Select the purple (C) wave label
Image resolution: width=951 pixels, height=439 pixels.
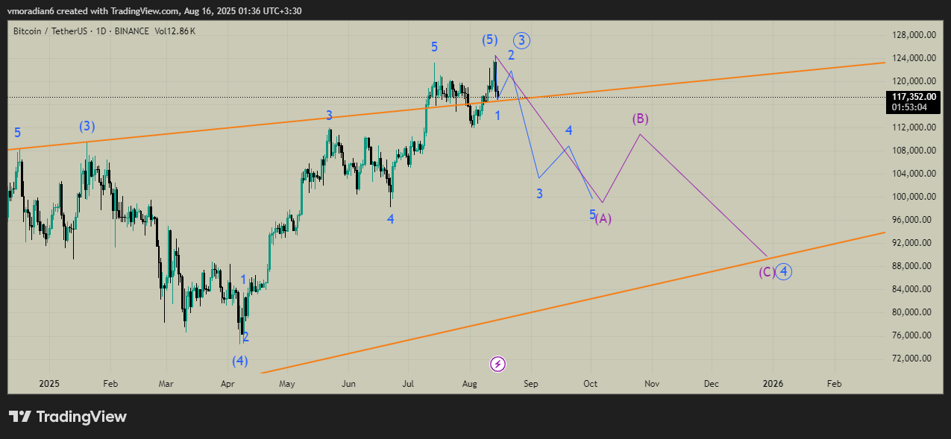[x=766, y=272]
